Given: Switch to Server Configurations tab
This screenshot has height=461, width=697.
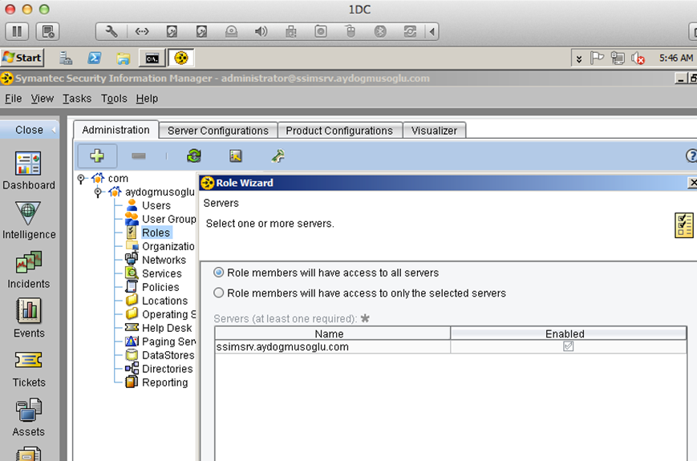Looking at the screenshot, I should click(x=218, y=131).
